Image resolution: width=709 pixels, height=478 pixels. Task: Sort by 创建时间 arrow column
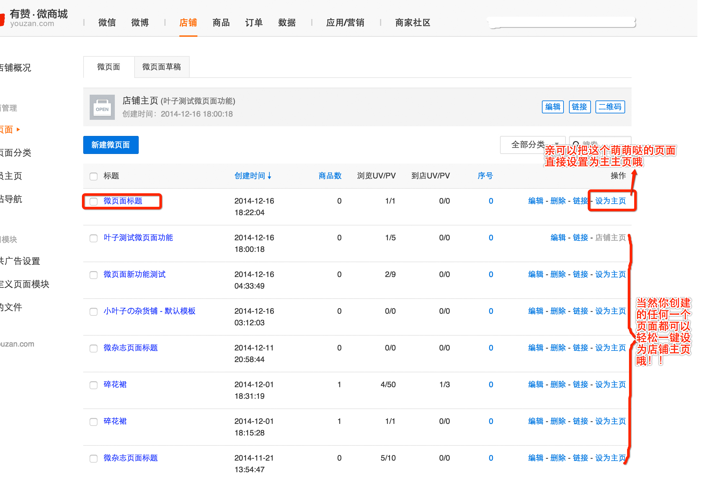pyautogui.click(x=253, y=176)
